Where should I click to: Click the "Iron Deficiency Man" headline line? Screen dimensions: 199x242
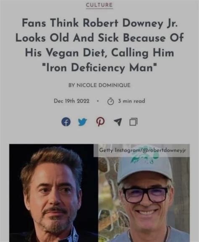tap(99, 68)
